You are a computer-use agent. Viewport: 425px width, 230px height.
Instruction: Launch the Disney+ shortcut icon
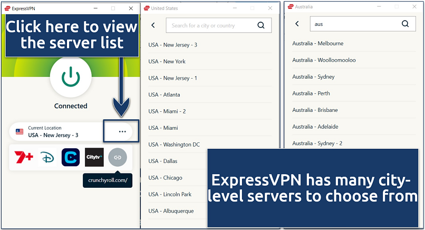[47, 157]
